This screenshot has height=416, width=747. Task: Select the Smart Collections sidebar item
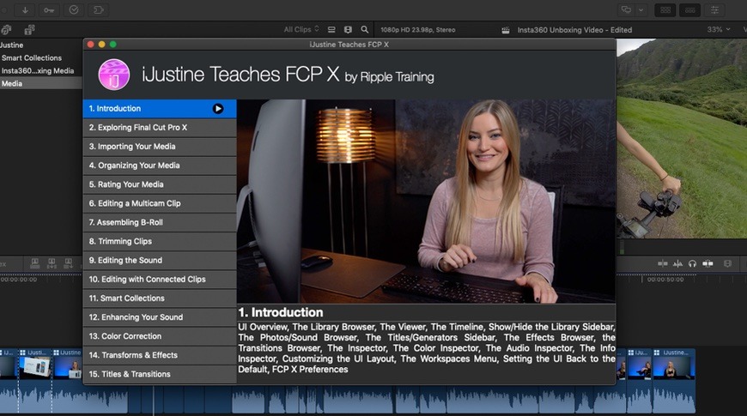coord(32,58)
